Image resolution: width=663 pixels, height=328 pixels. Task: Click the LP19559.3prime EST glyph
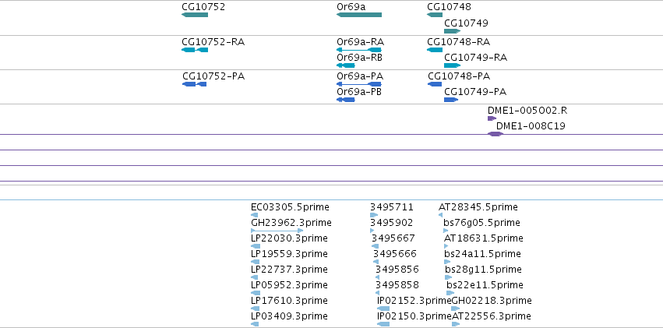coord(256,262)
